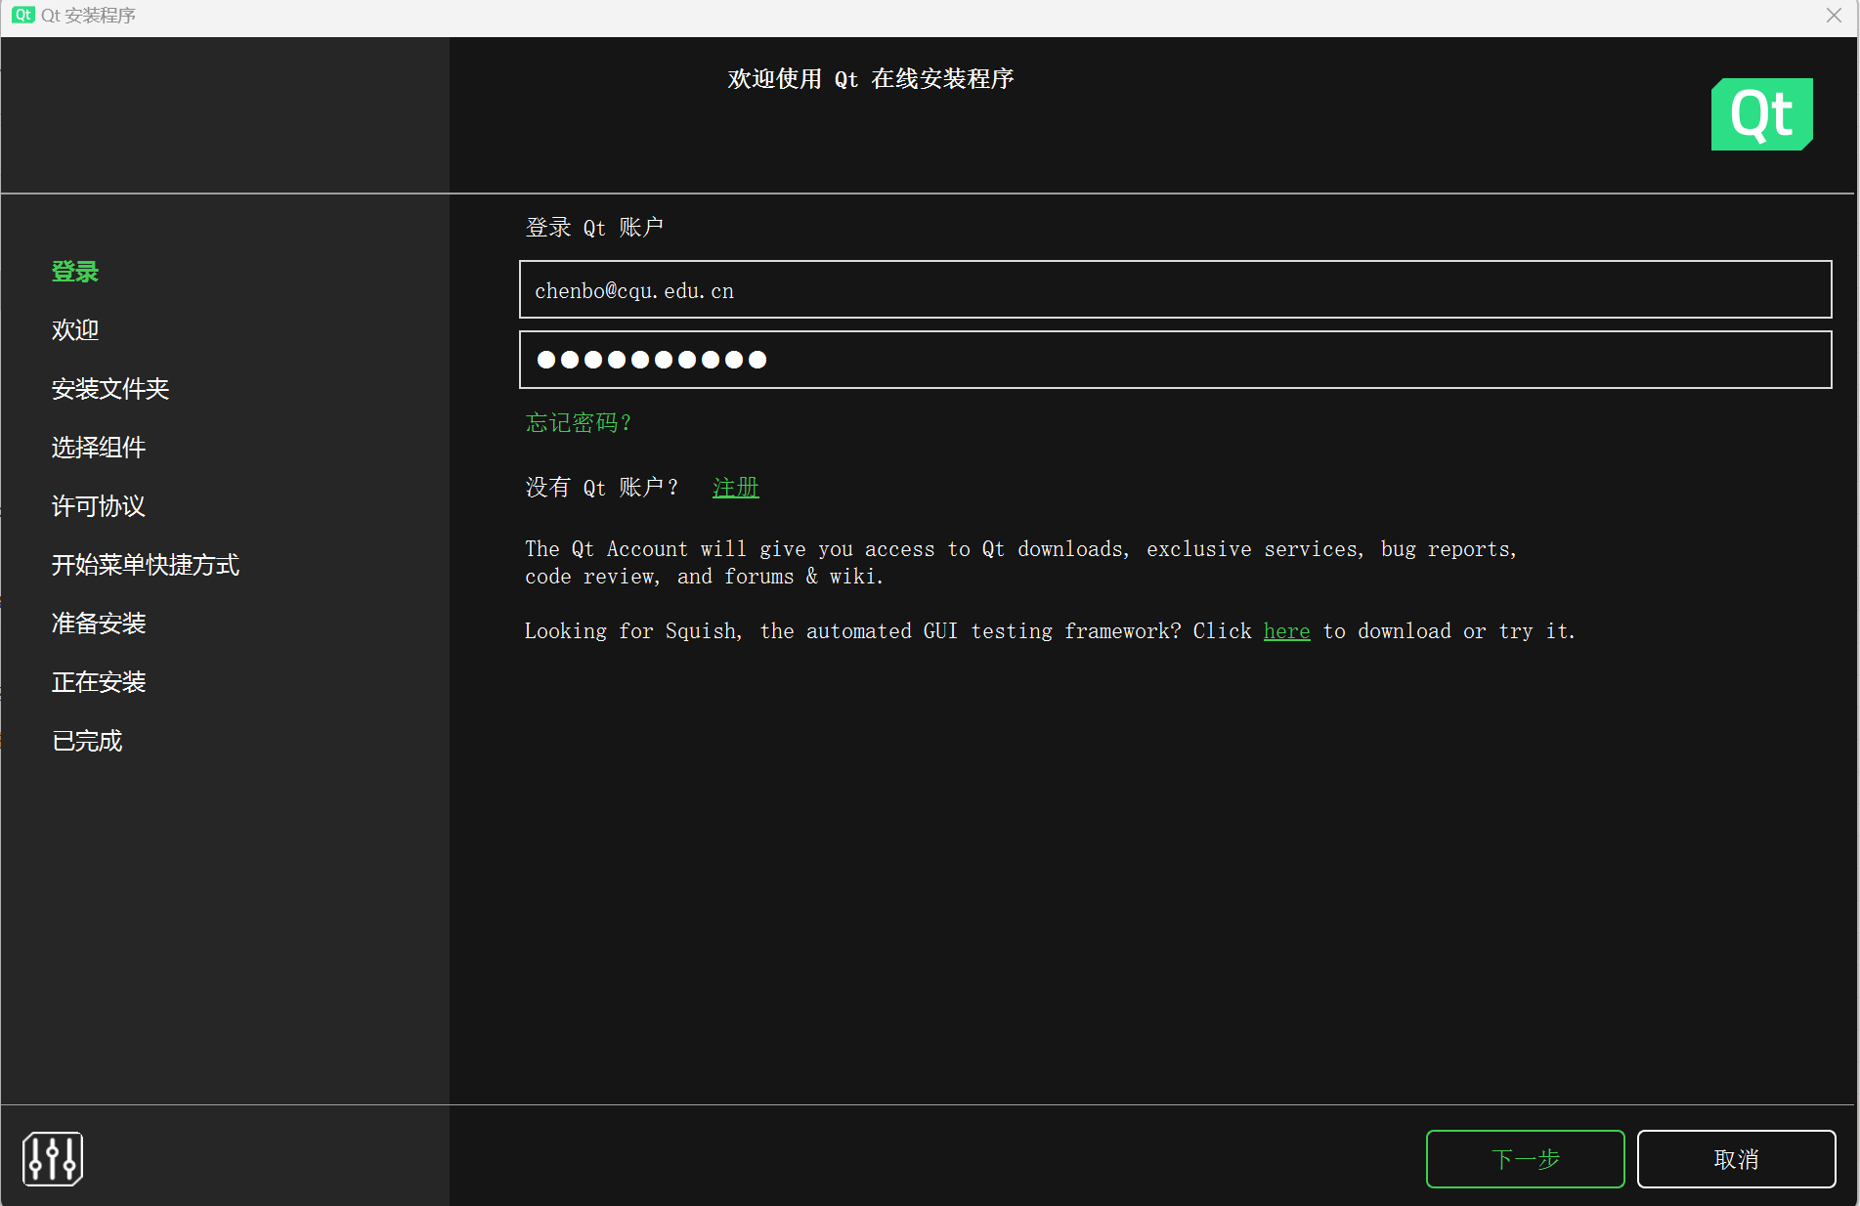1860x1206 pixels.
Task: Select the 安装文件夹 step in sidebar
Action: (110, 389)
